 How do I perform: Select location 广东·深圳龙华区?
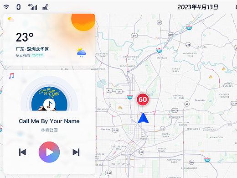point(32,49)
